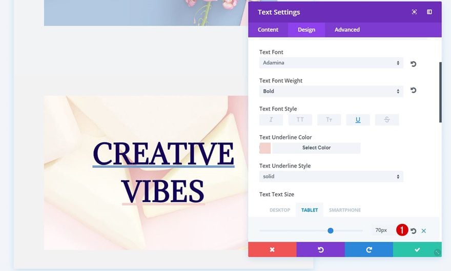Open the Text Font Weight dropdown
The width and height of the screenshot is (451, 271).
(x=331, y=91)
